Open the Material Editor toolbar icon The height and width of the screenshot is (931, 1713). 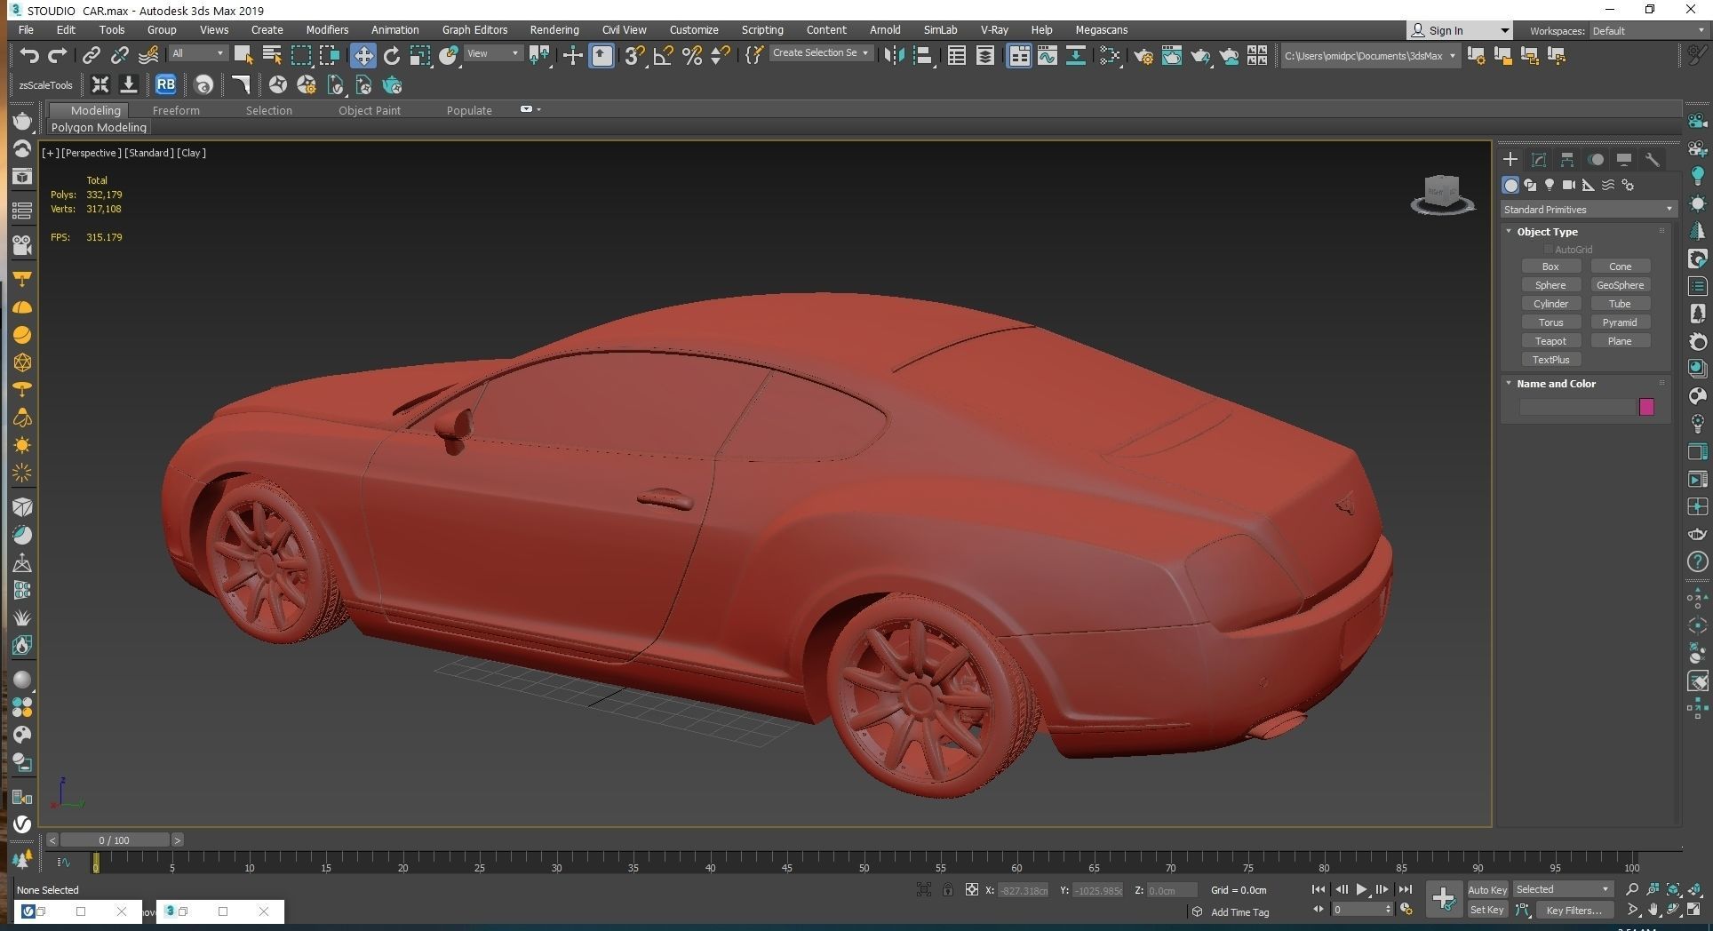tap(1109, 56)
